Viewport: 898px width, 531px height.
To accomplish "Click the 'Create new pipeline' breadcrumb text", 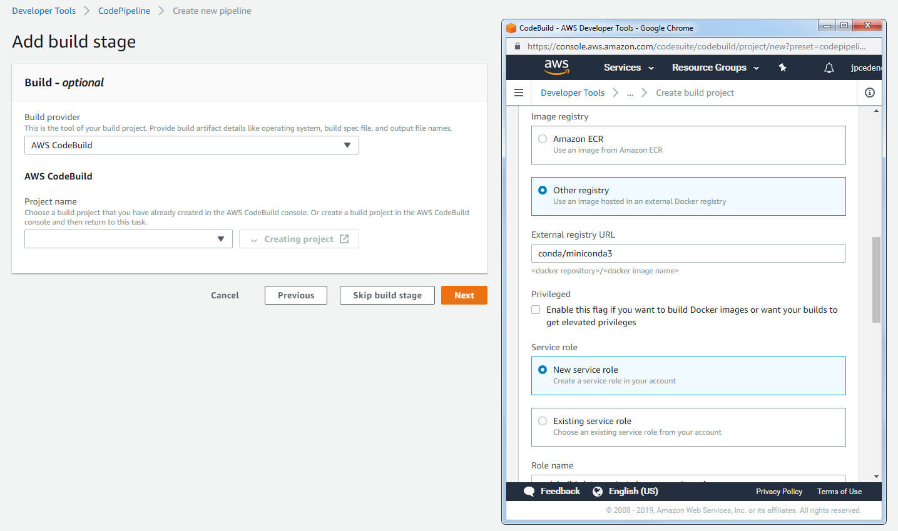I will (212, 11).
